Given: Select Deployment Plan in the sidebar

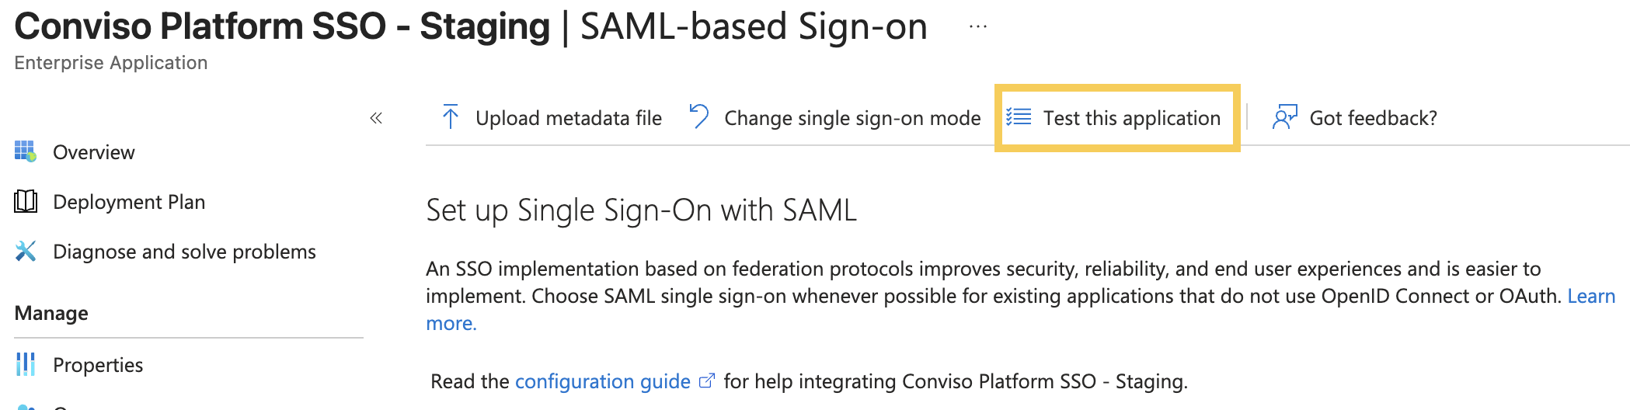Looking at the screenshot, I should 129,202.
